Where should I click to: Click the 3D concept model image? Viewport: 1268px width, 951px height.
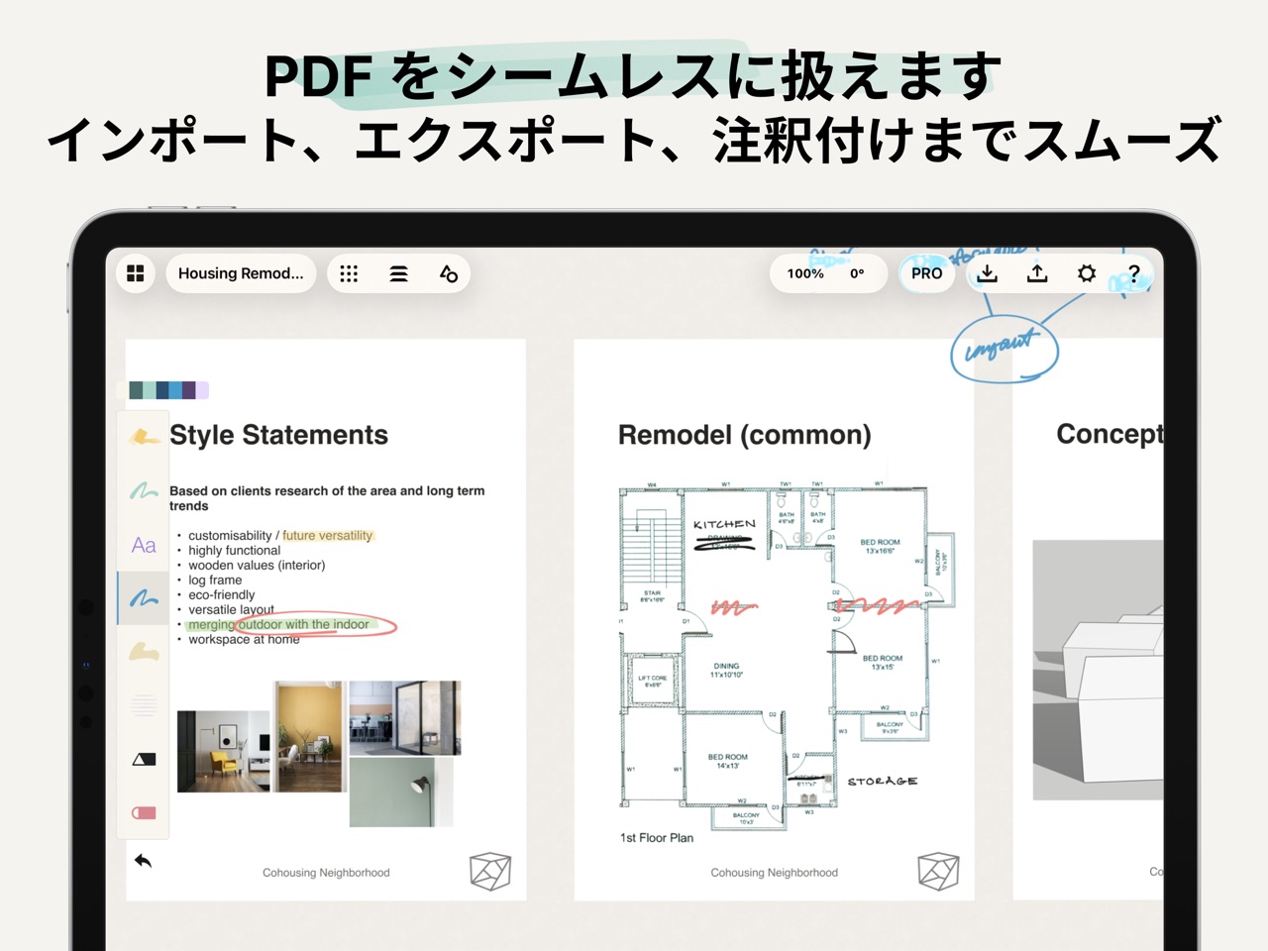click(1098, 670)
